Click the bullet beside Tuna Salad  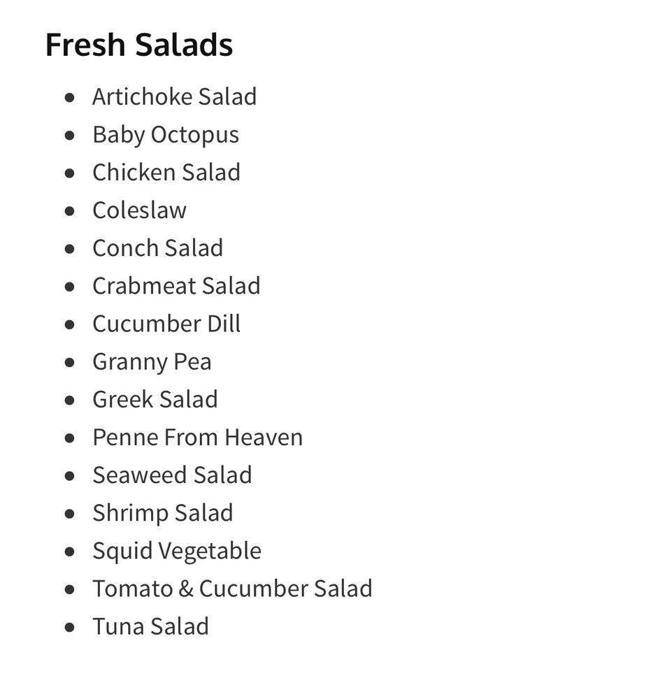[69, 627]
